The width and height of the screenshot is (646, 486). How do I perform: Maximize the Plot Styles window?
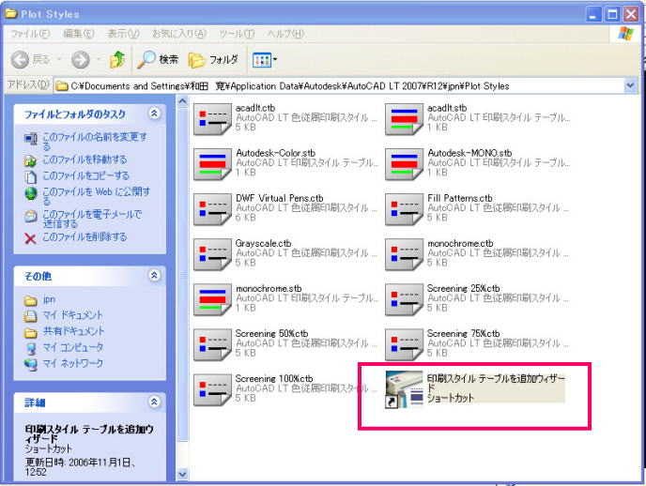tap(612, 14)
